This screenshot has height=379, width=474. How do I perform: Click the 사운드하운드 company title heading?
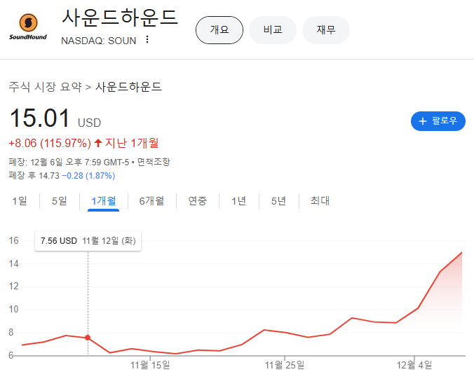120,18
